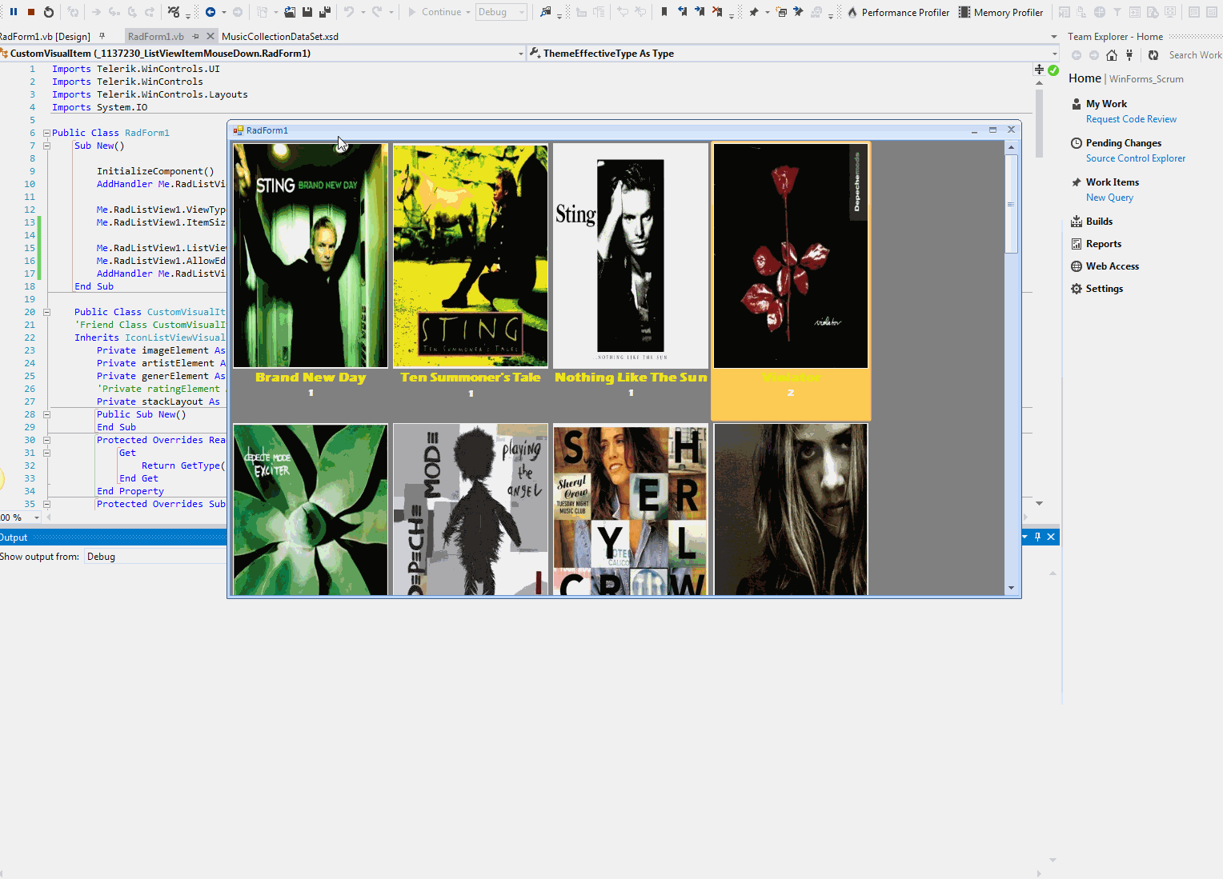
Task: Open the member selector ThemeEffectiveType dropdown
Action: [1054, 54]
